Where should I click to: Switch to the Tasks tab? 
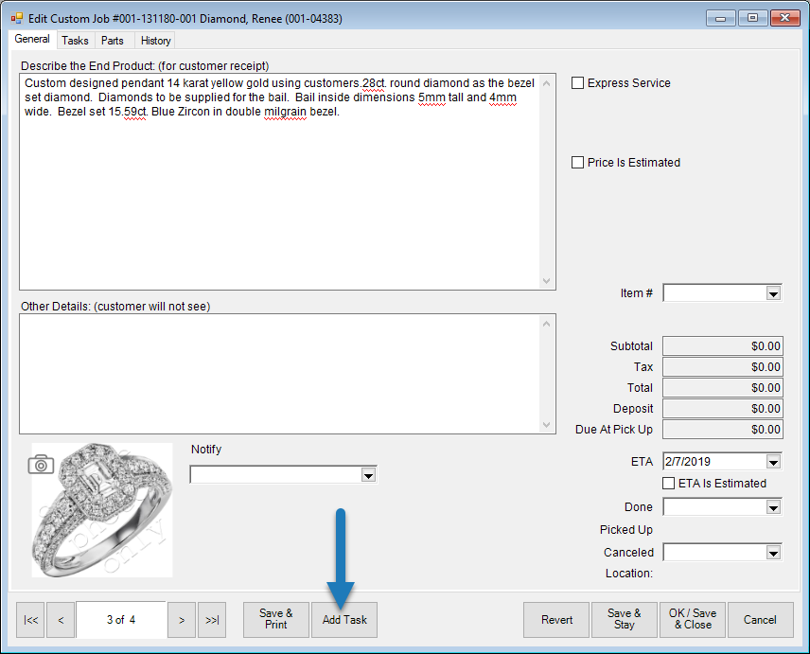75,41
